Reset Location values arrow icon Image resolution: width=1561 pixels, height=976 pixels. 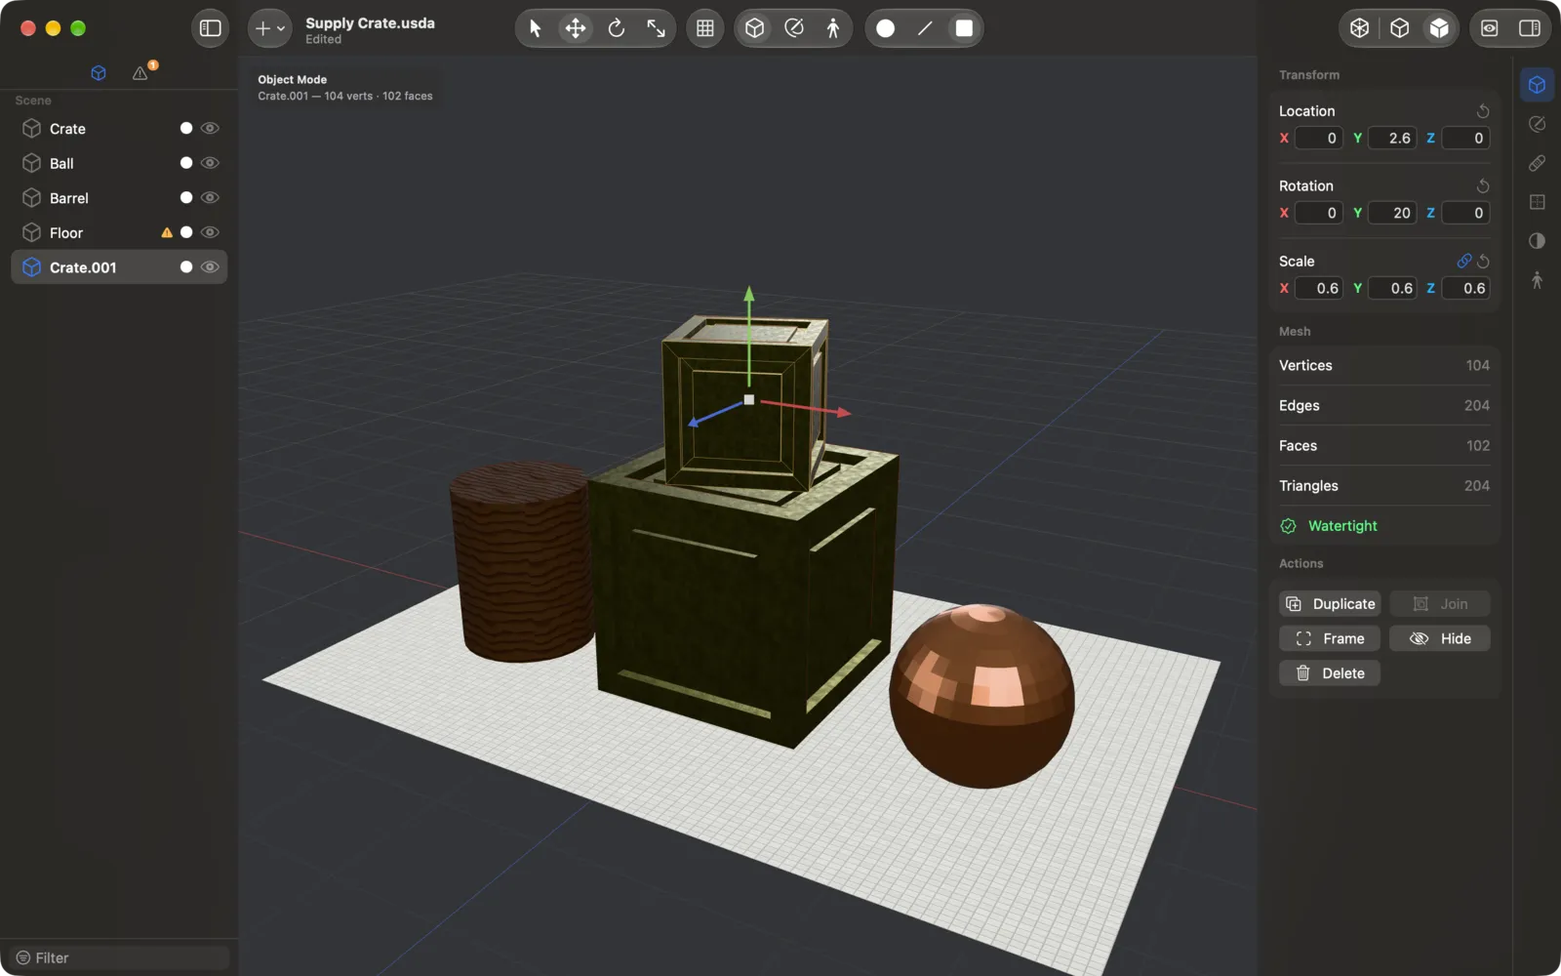tap(1483, 111)
